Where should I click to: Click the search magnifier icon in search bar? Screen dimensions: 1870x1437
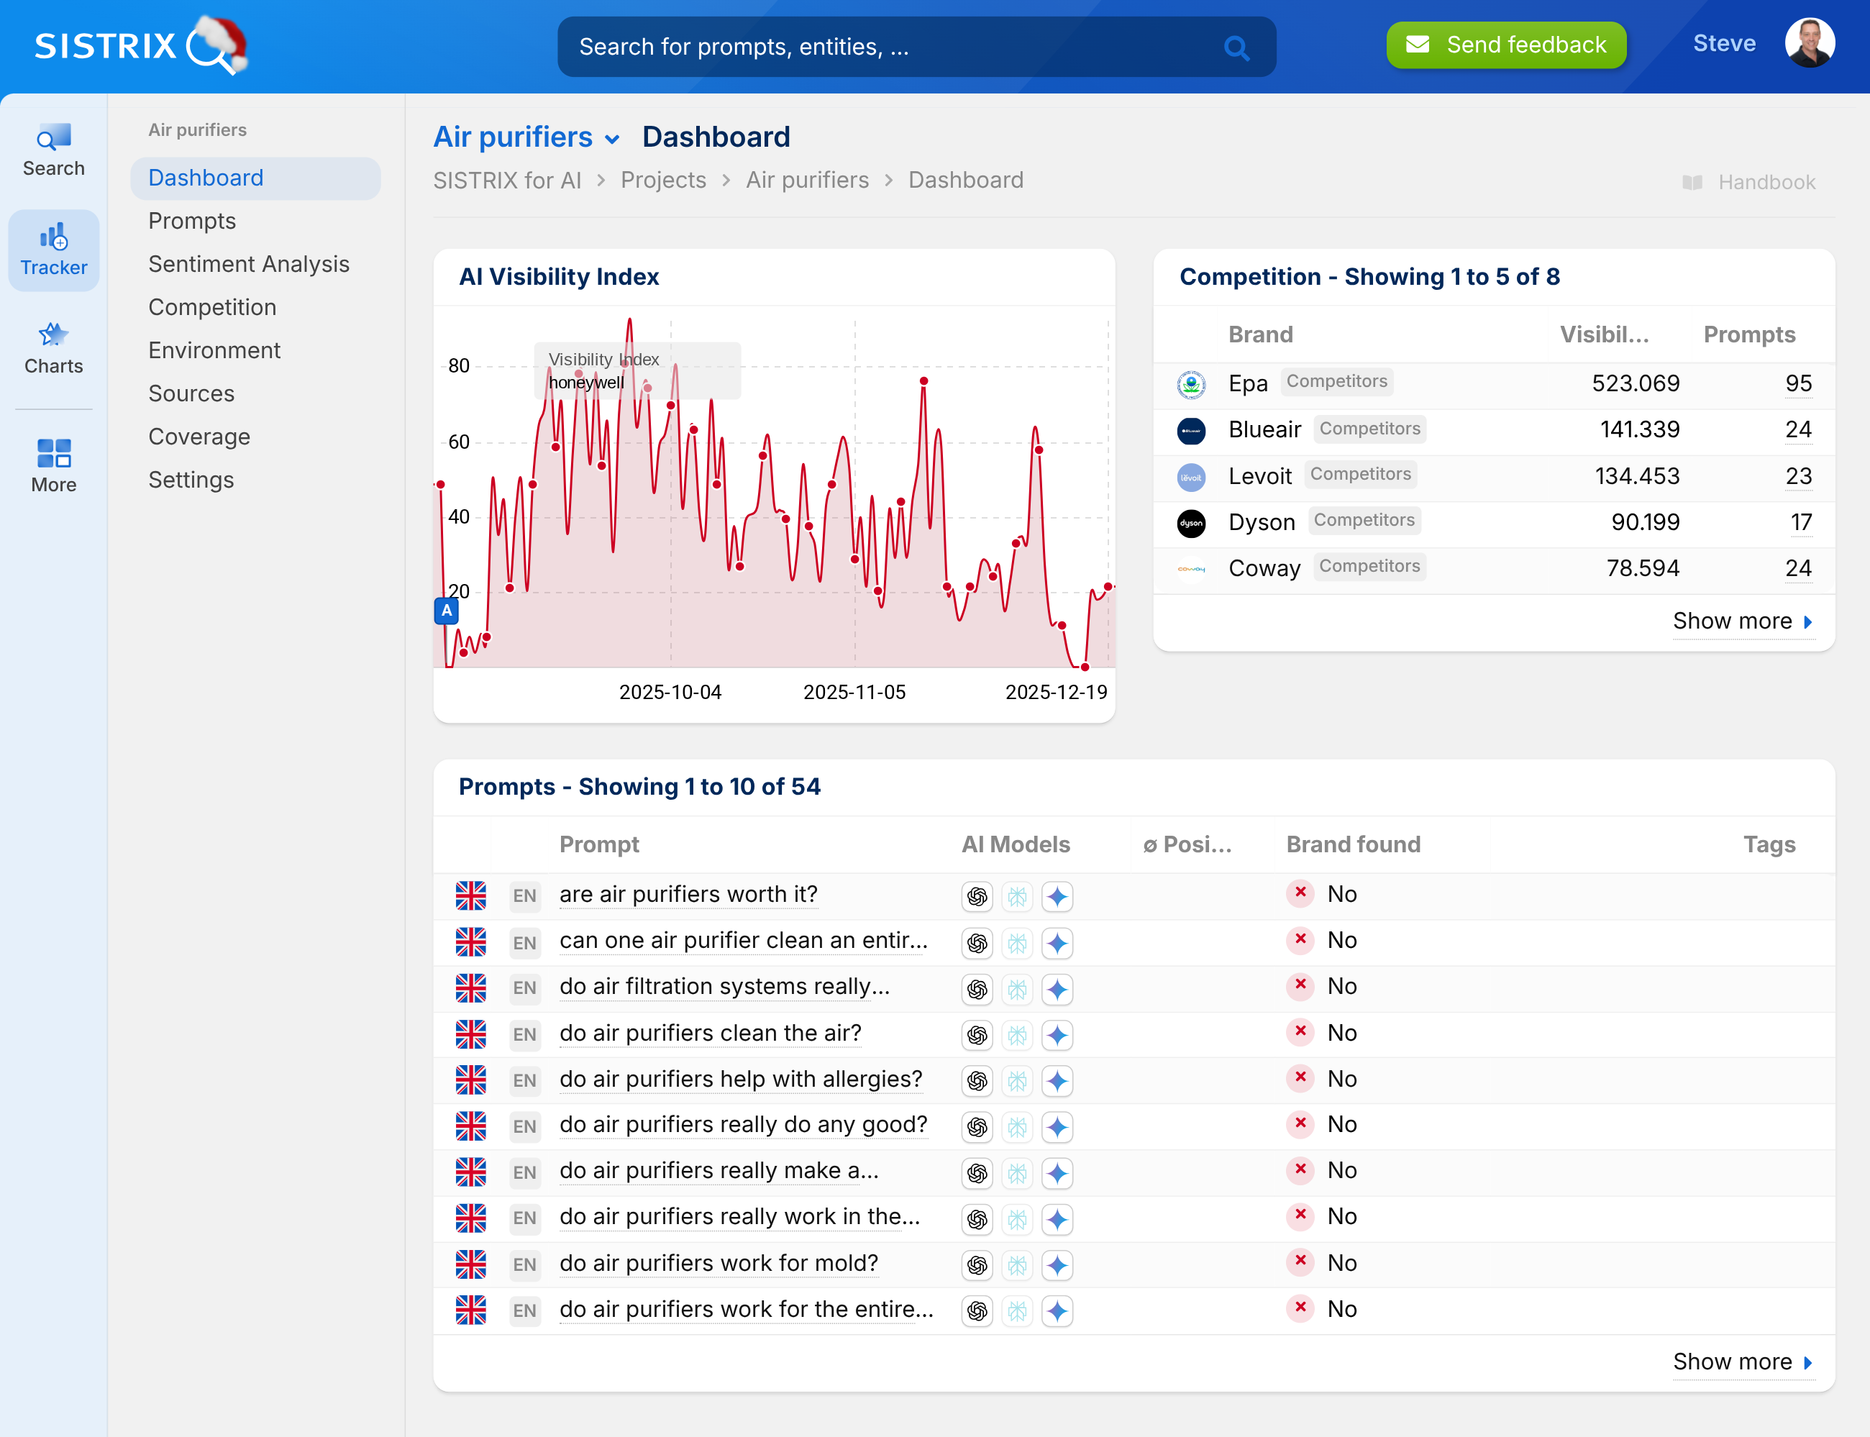tap(1236, 47)
